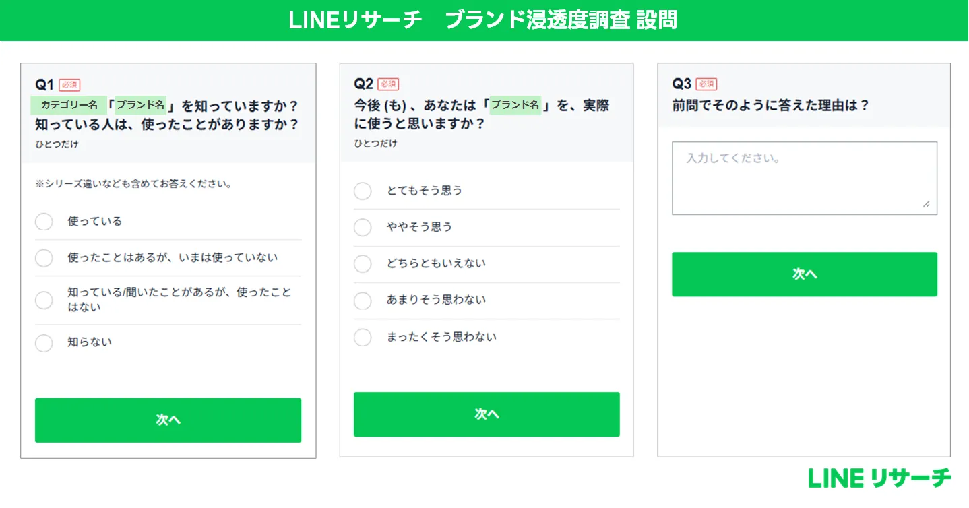Click the textarea resize handle in Q3

[x=927, y=204]
